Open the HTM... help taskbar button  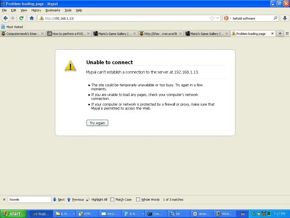87,214
